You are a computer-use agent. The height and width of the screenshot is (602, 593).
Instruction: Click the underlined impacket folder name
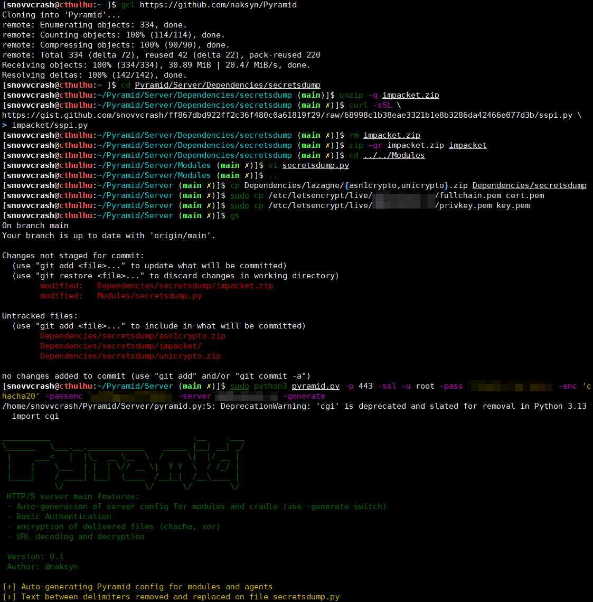click(467, 145)
